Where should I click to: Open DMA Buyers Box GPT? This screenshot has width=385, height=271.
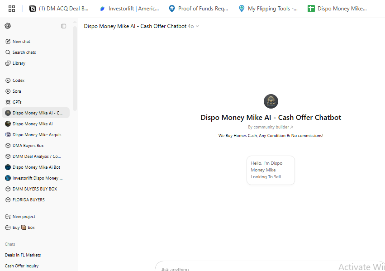[x=36, y=145]
